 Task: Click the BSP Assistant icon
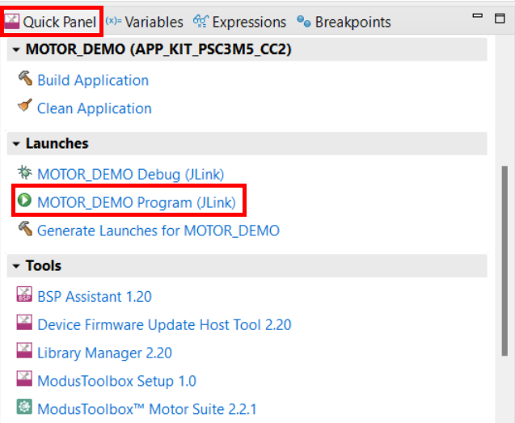pyautogui.click(x=24, y=294)
